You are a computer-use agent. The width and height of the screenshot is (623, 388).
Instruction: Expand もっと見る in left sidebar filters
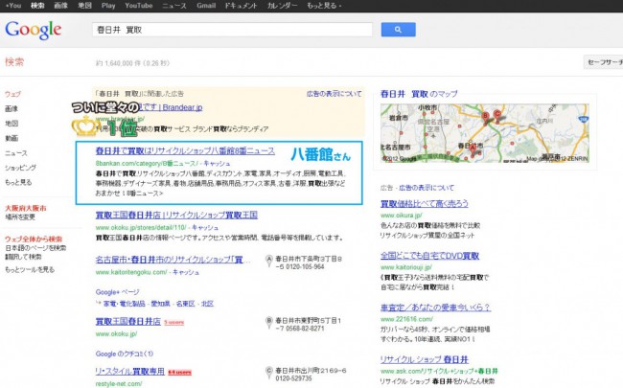pos(18,182)
